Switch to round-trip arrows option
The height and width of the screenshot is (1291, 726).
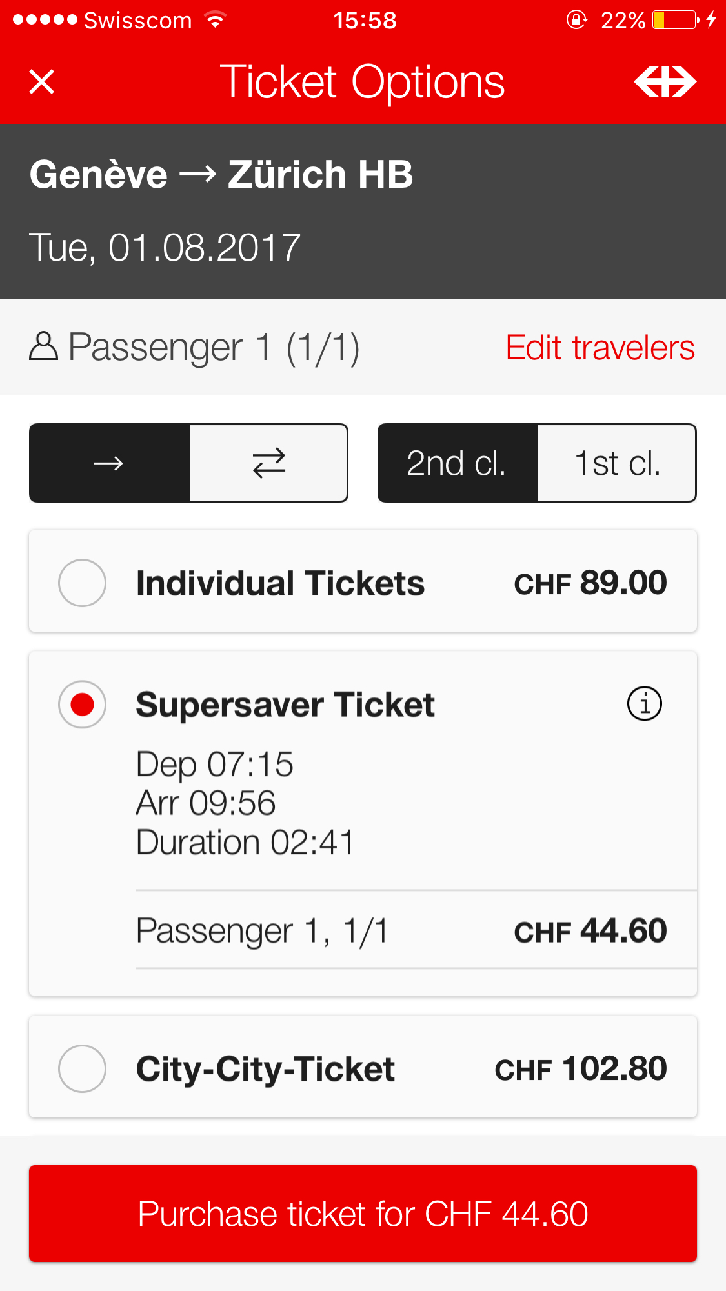click(x=268, y=463)
